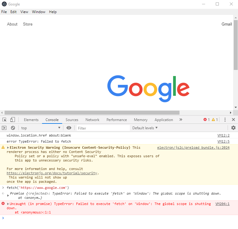Click the scroll down arrow of page
The height and width of the screenshot is (229, 238).
tap(236, 107)
